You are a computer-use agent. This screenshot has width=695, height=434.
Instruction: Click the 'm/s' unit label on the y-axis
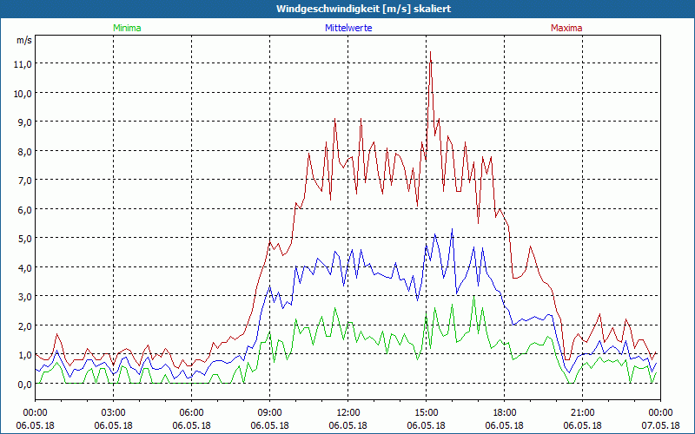tap(24, 40)
